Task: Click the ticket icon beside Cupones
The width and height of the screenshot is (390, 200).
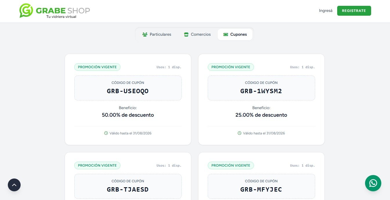Action: click(x=225, y=34)
